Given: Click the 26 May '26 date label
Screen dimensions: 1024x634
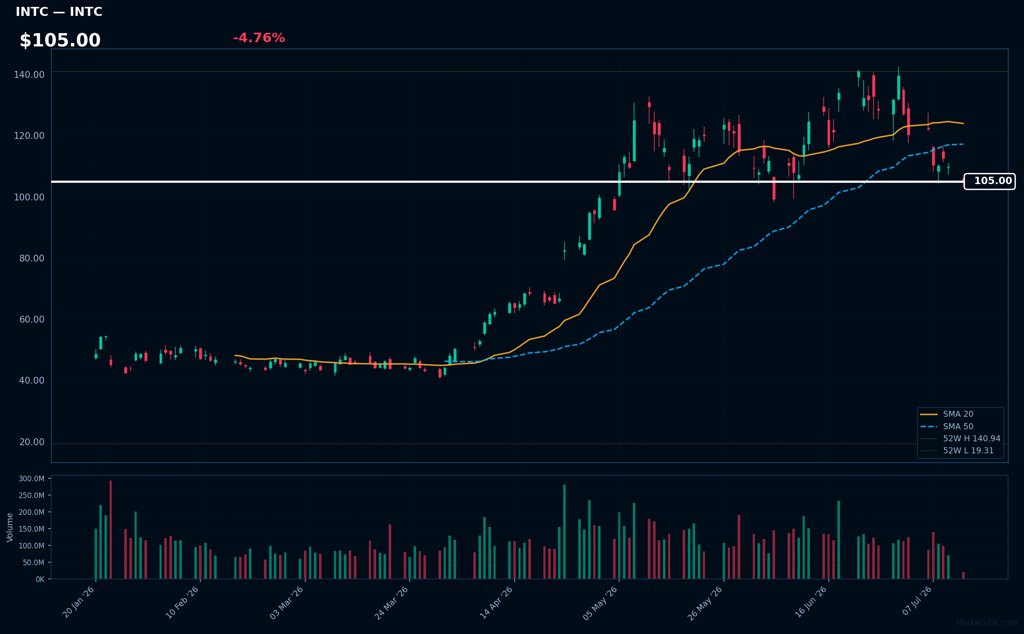Looking at the screenshot, I should pyautogui.click(x=705, y=603).
